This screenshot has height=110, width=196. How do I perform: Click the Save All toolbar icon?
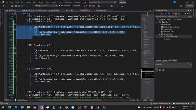tap(21, 6)
